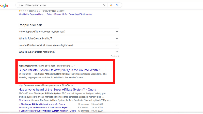Click the '16 answers' cell

tap(83, 104)
